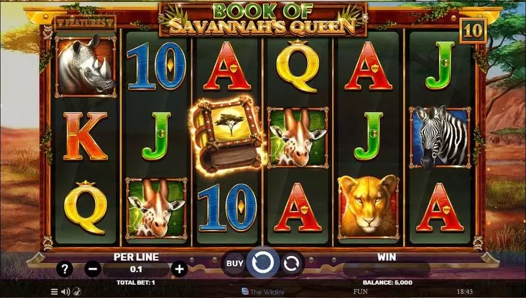This screenshot has height=298, width=526.
Task: Click the per line value 0.1 field
Action: [136, 270]
